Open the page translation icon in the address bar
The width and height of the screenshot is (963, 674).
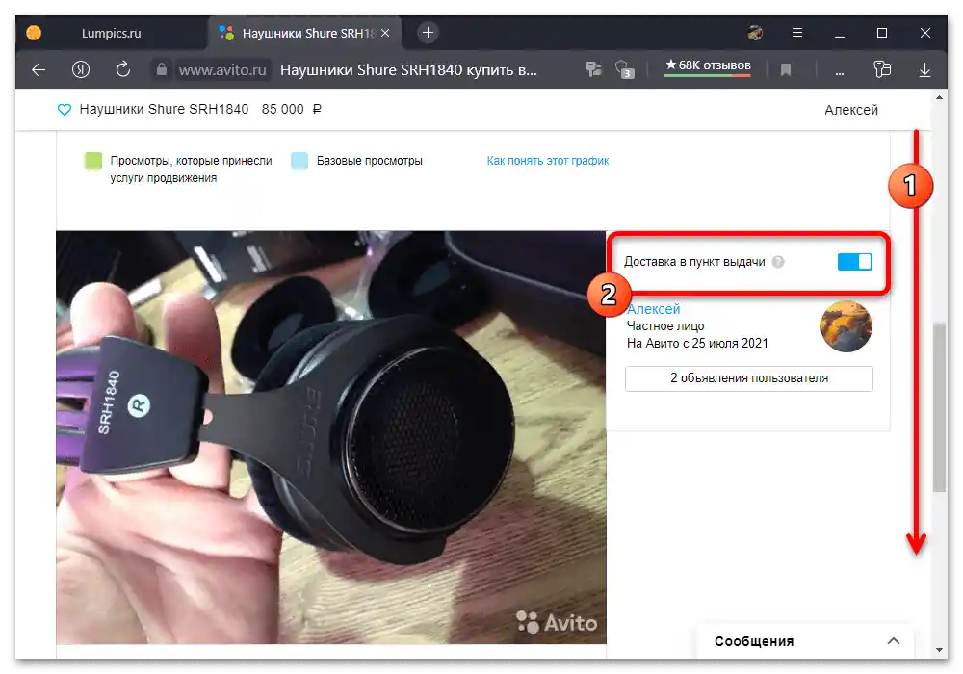coord(594,69)
